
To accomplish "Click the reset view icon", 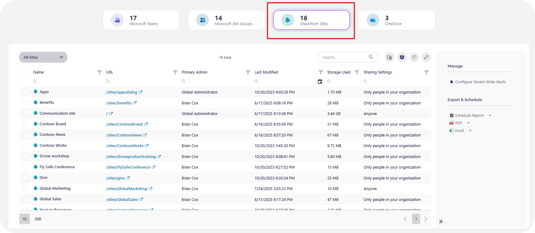I will tap(414, 57).
